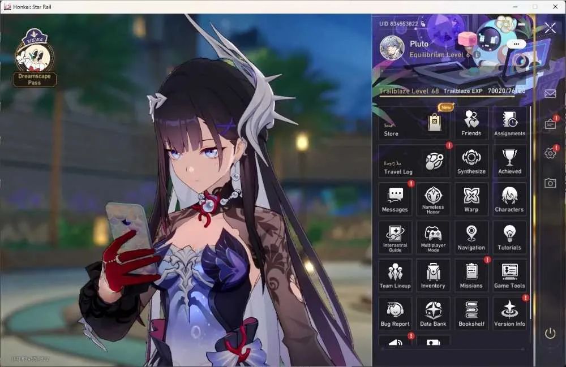Open the Characters menu
The image size is (566, 367).
510,200
